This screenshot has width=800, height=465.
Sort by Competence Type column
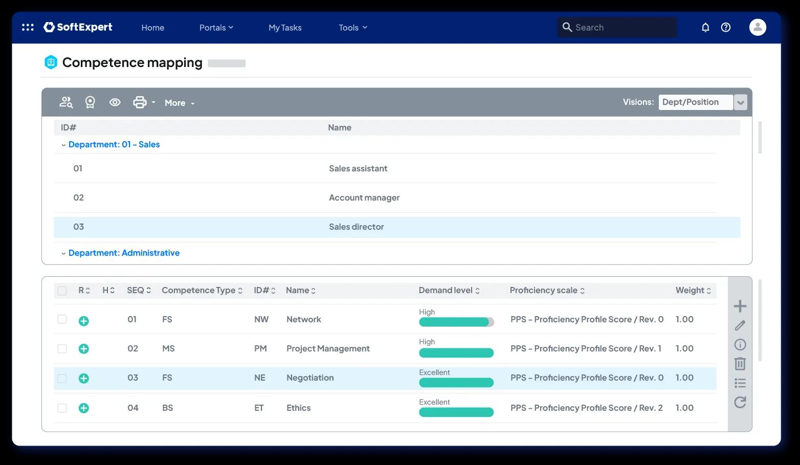202,290
